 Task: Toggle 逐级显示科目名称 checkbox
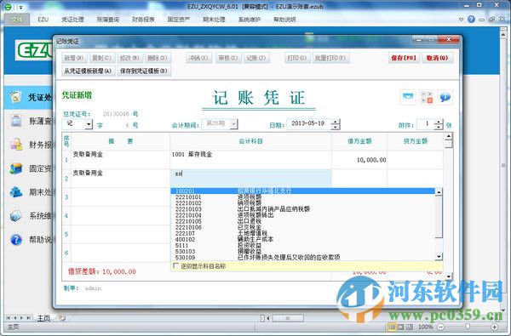click(175, 265)
